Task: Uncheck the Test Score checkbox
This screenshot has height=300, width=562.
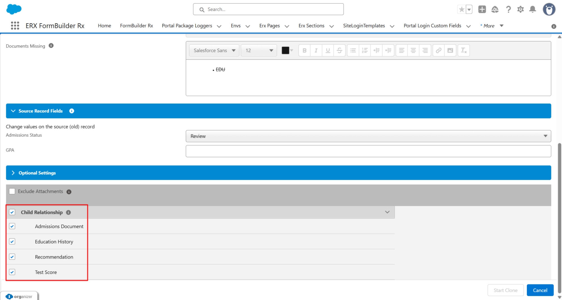Action: click(x=12, y=272)
